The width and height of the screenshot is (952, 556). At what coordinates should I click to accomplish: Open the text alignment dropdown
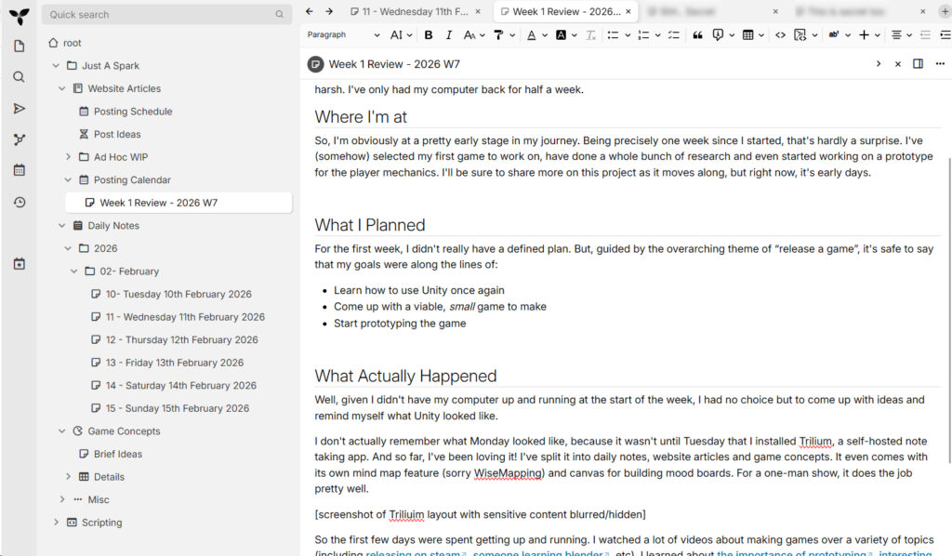tap(902, 35)
